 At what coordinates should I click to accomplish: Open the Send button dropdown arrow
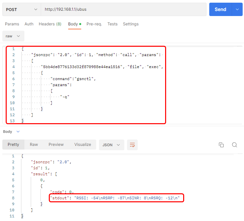tap(237, 9)
